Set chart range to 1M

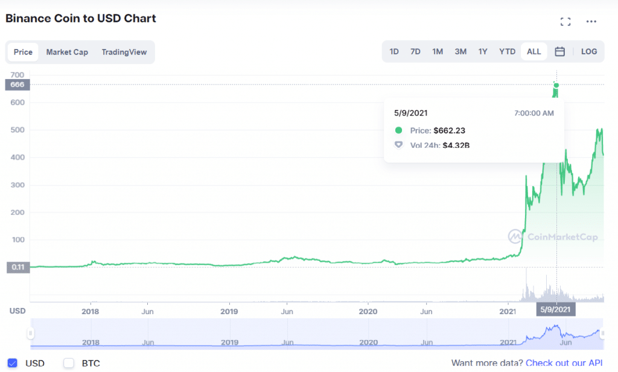pos(438,52)
